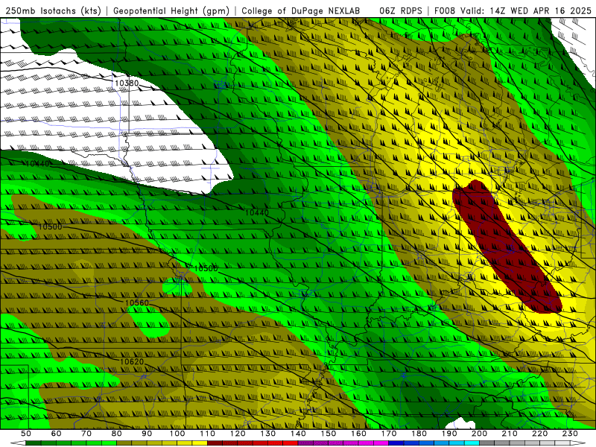Click the color scale label 50

[x=26, y=434]
